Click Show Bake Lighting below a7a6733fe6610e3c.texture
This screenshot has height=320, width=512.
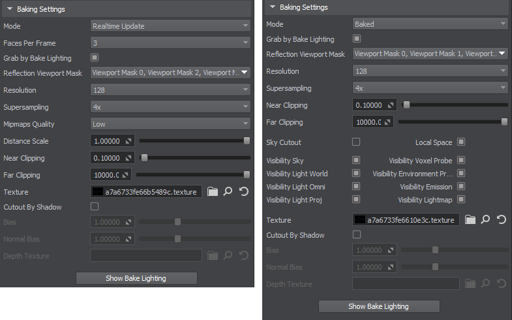click(378, 306)
